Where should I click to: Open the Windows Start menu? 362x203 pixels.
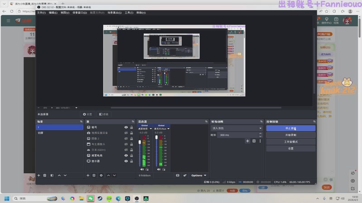click(x=7, y=198)
